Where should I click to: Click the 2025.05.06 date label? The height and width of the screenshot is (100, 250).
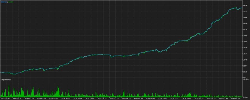(78, 99)
